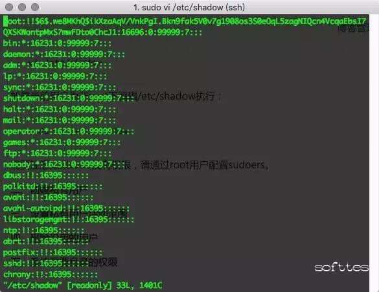Select the 'adm' shadow entry line
Screen dimensions: 379x292
(57, 65)
